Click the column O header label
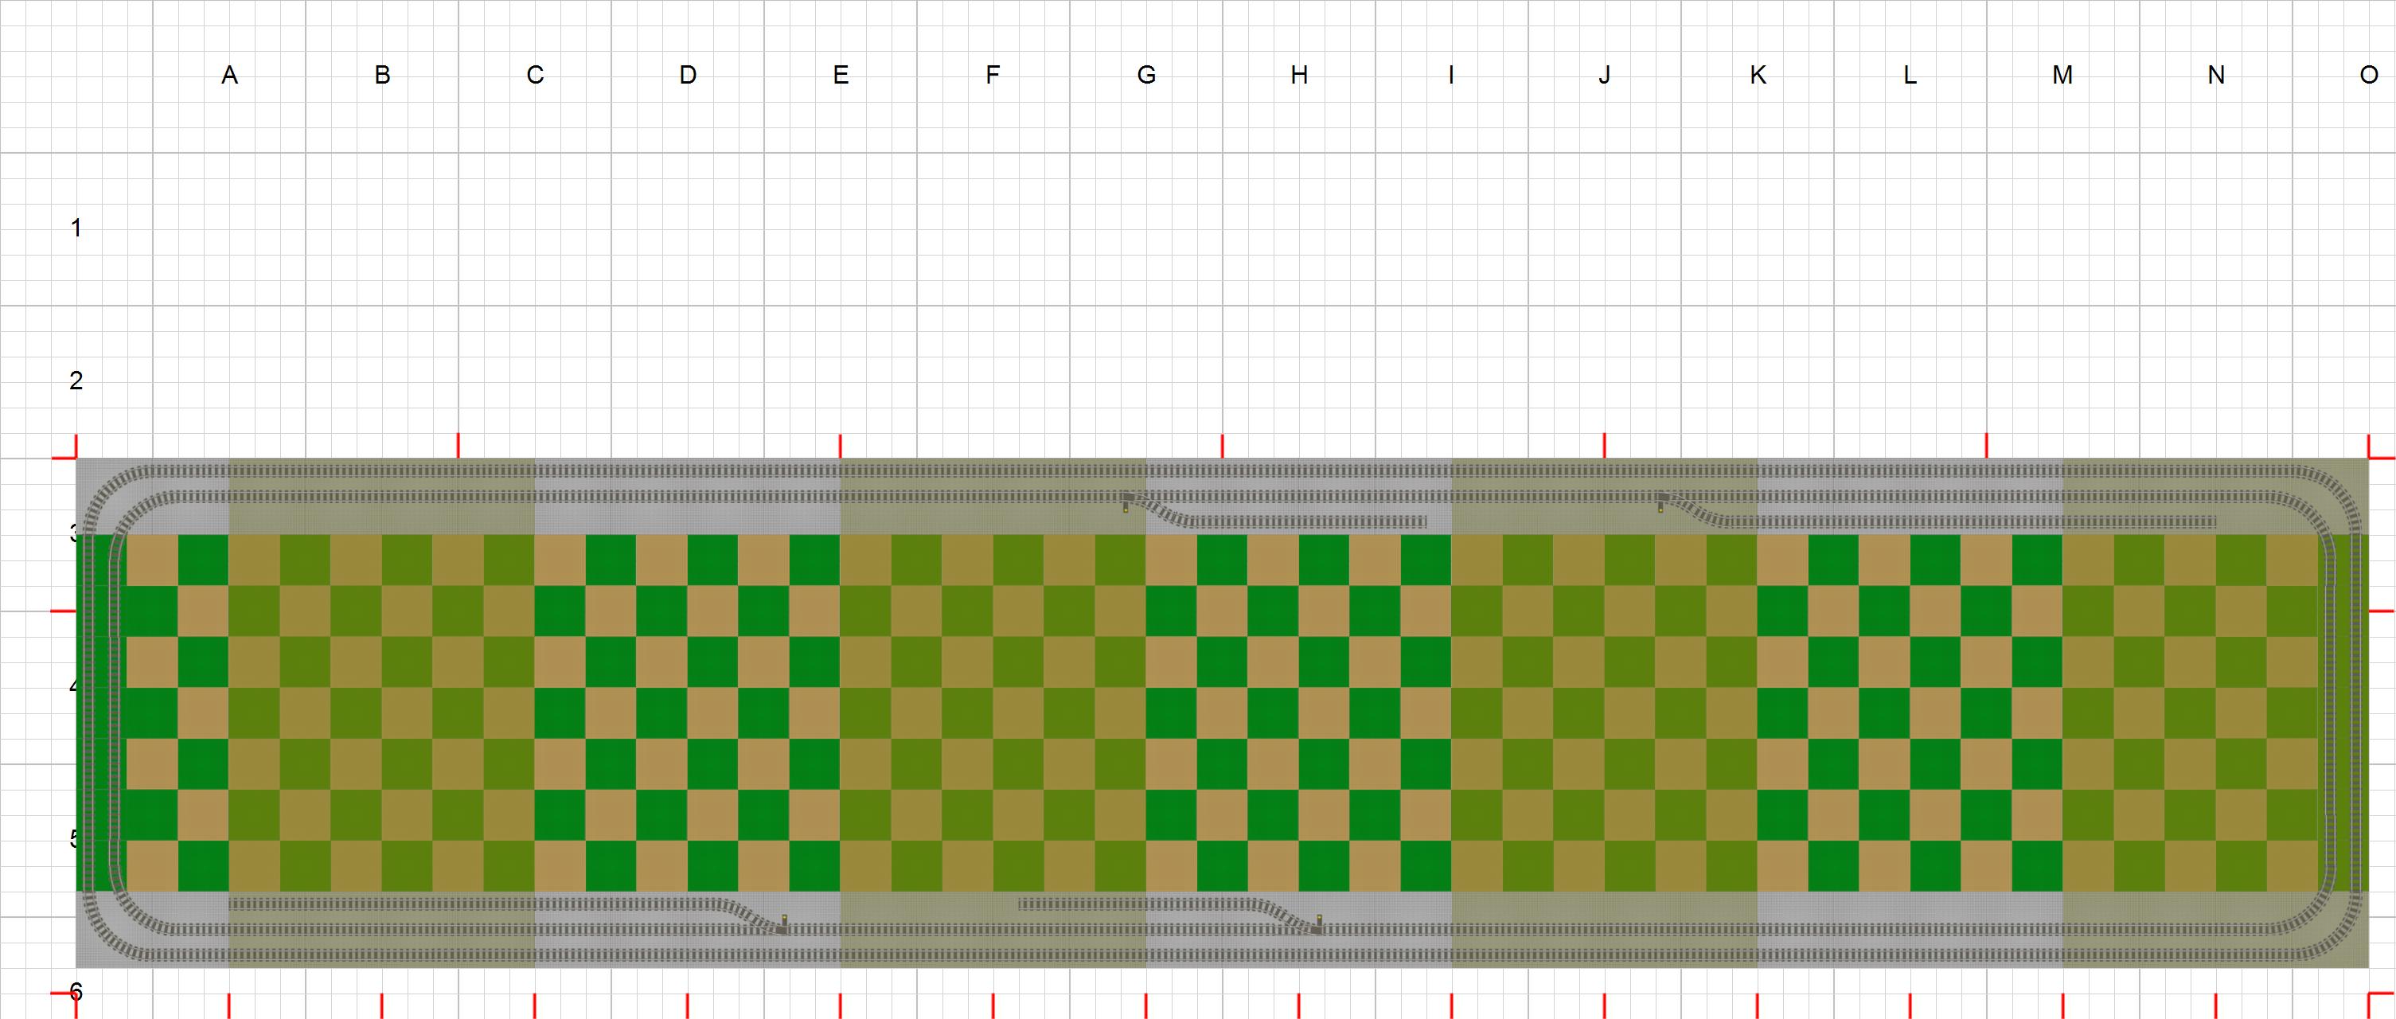2396x1019 pixels. pos(2368,76)
